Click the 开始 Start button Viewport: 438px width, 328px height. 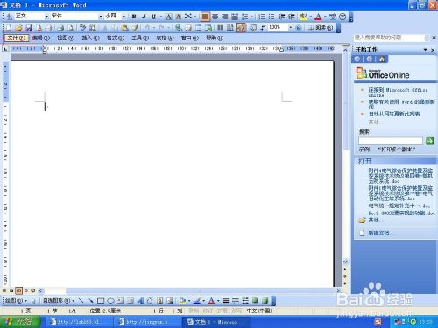tap(20, 322)
